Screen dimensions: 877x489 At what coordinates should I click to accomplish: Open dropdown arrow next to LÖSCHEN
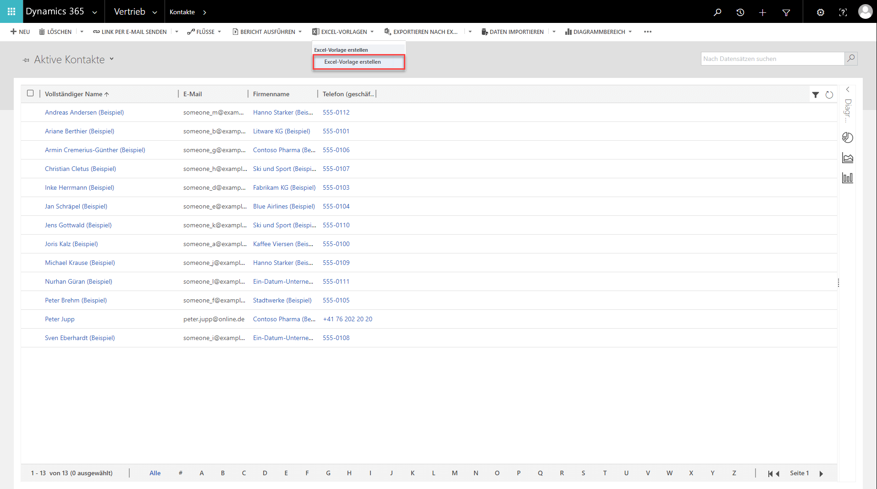pos(82,32)
